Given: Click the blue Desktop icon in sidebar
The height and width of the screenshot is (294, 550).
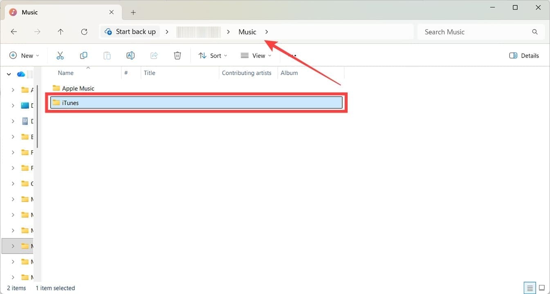Looking at the screenshot, I should pyautogui.click(x=25, y=105).
